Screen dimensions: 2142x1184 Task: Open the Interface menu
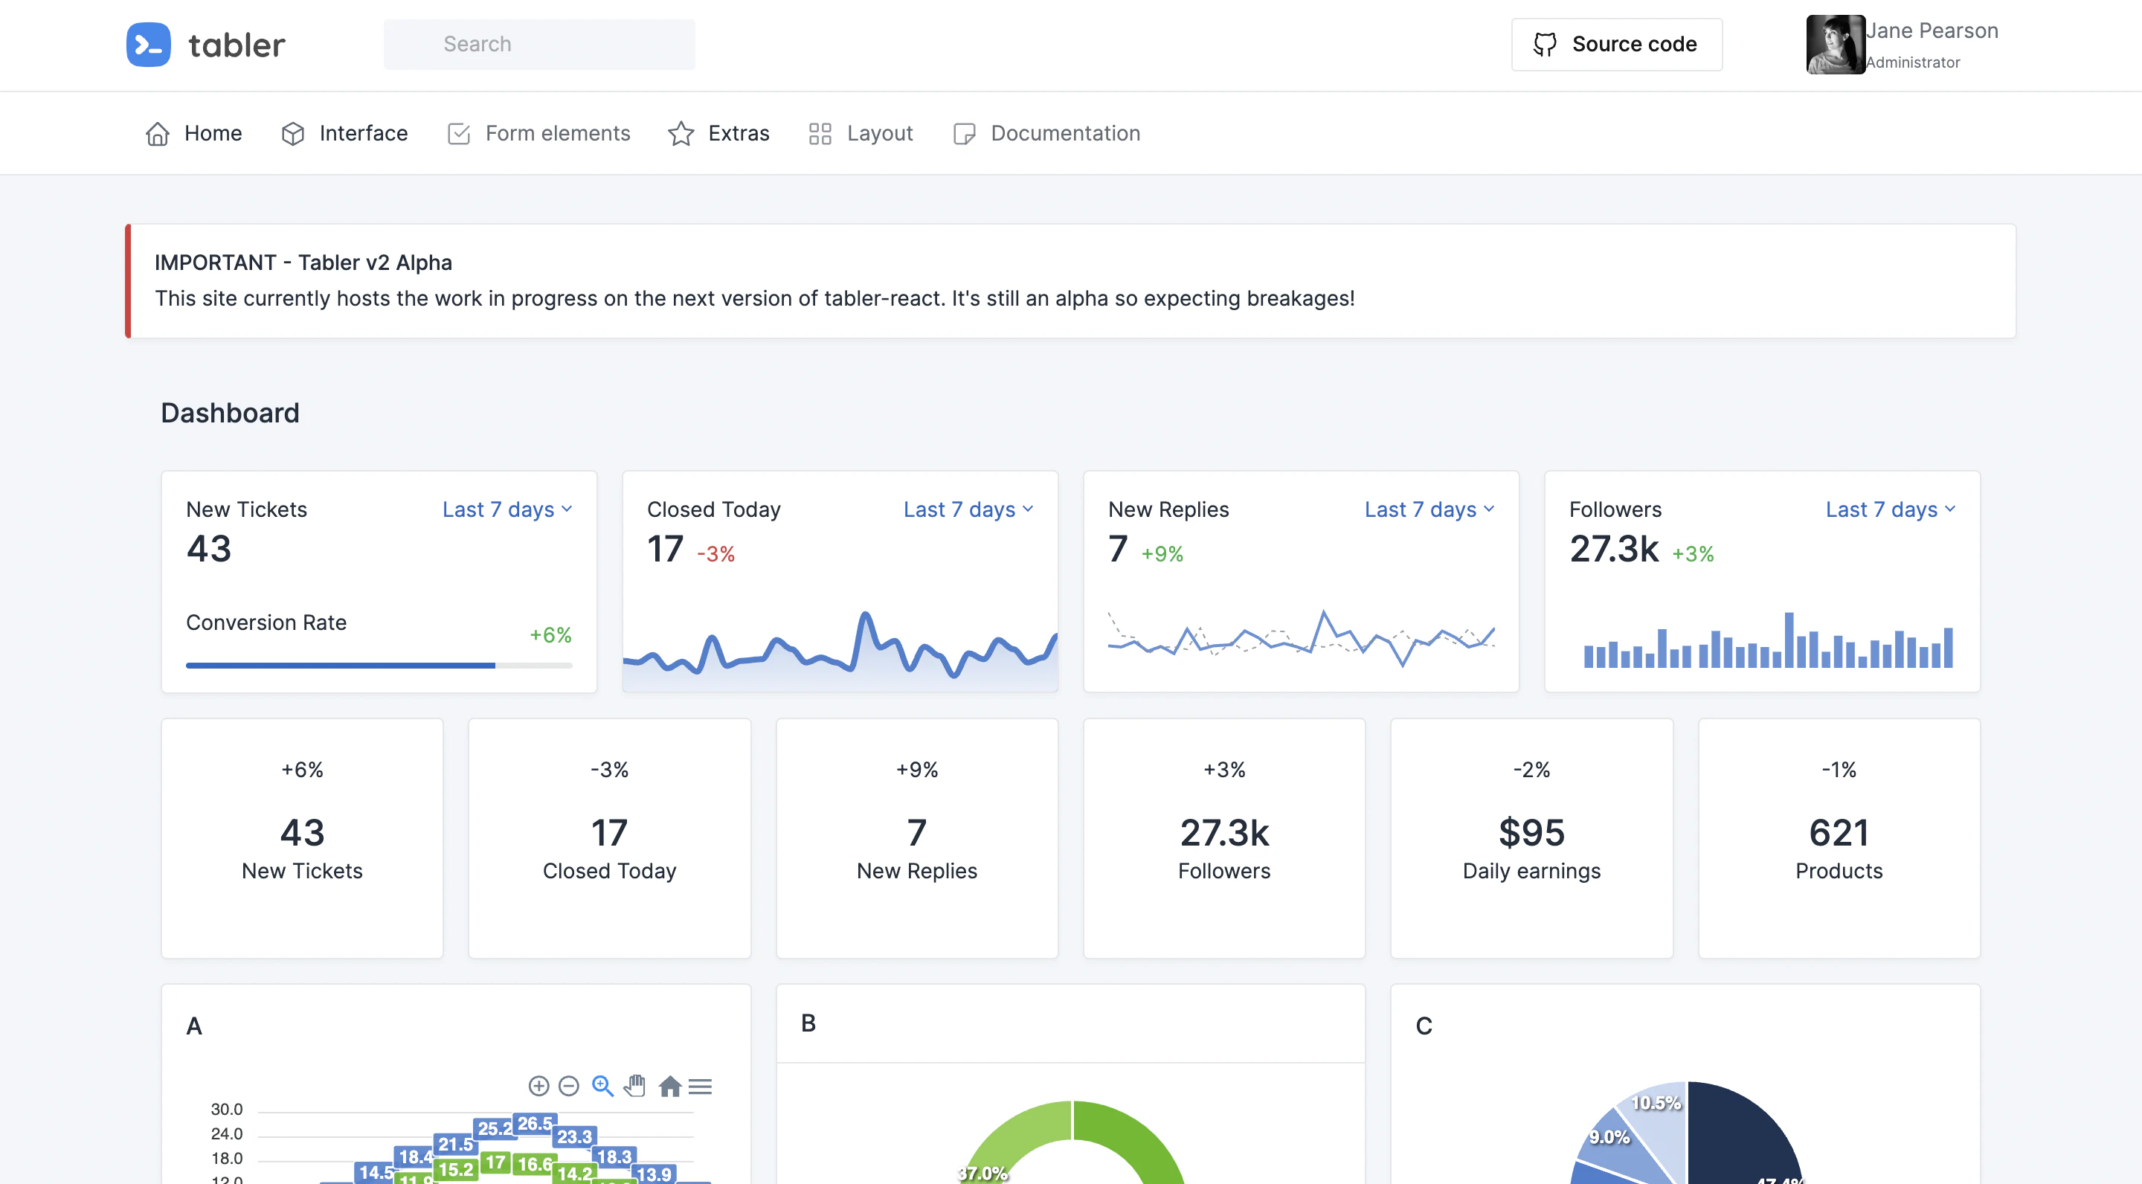click(x=344, y=133)
